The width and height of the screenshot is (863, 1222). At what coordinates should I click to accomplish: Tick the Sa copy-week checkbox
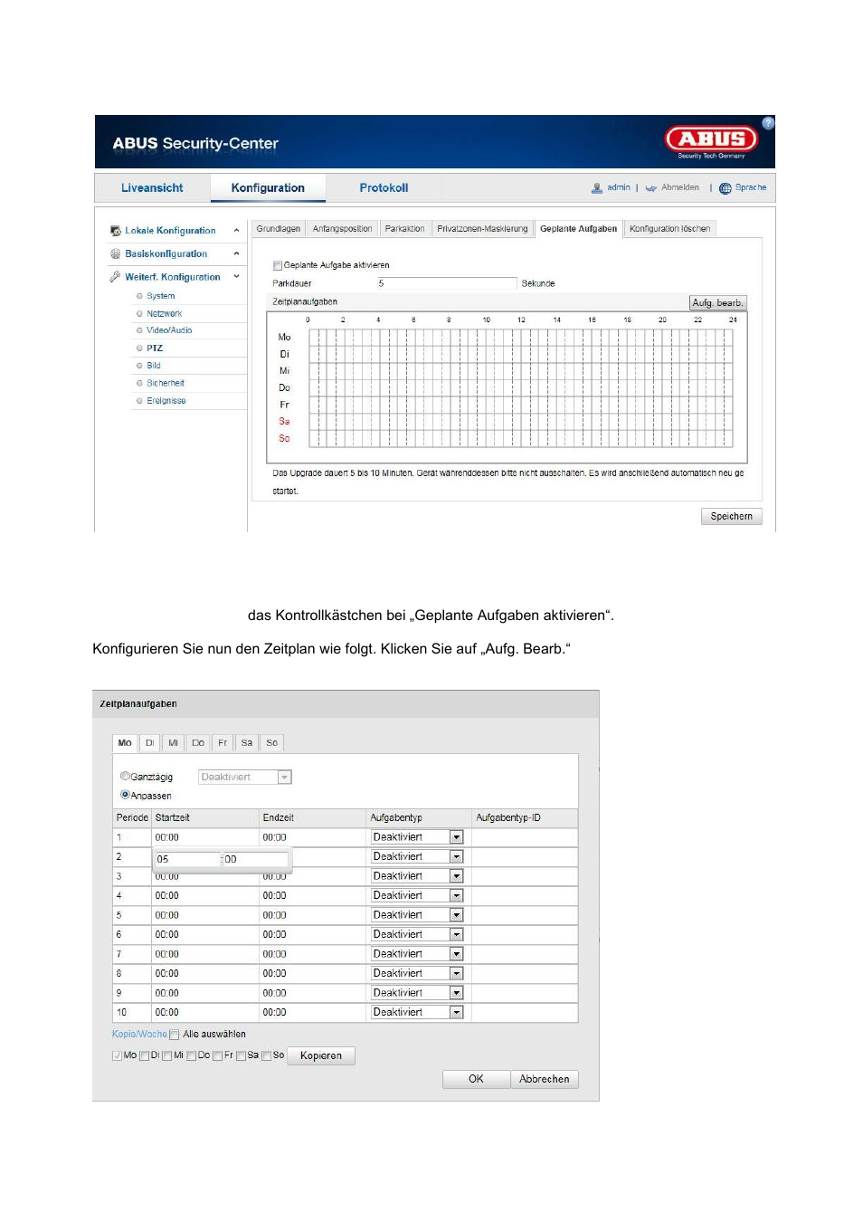(242, 1055)
